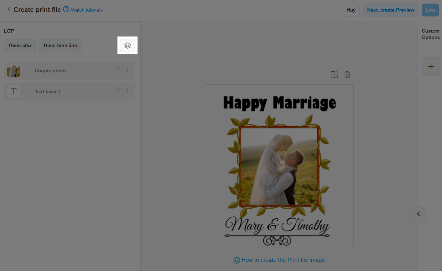Click the T icon of Text layer 1
442x271 pixels.
(14, 91)
